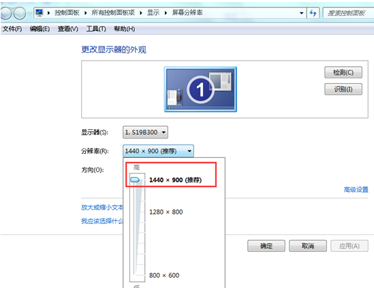This screenshot has height=288, width=374.
Task: Expand the address bar history dropdown arrow
Action: [x=302, y=13]
